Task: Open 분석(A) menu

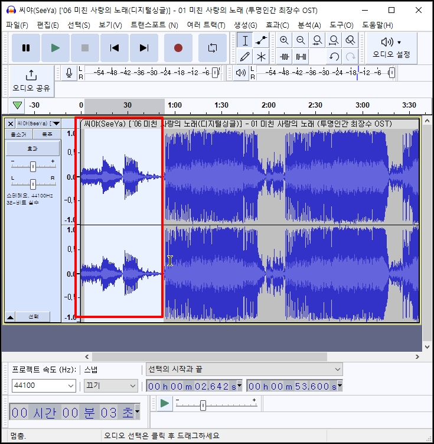Action: pyautogui.click(x=309, y=25)
